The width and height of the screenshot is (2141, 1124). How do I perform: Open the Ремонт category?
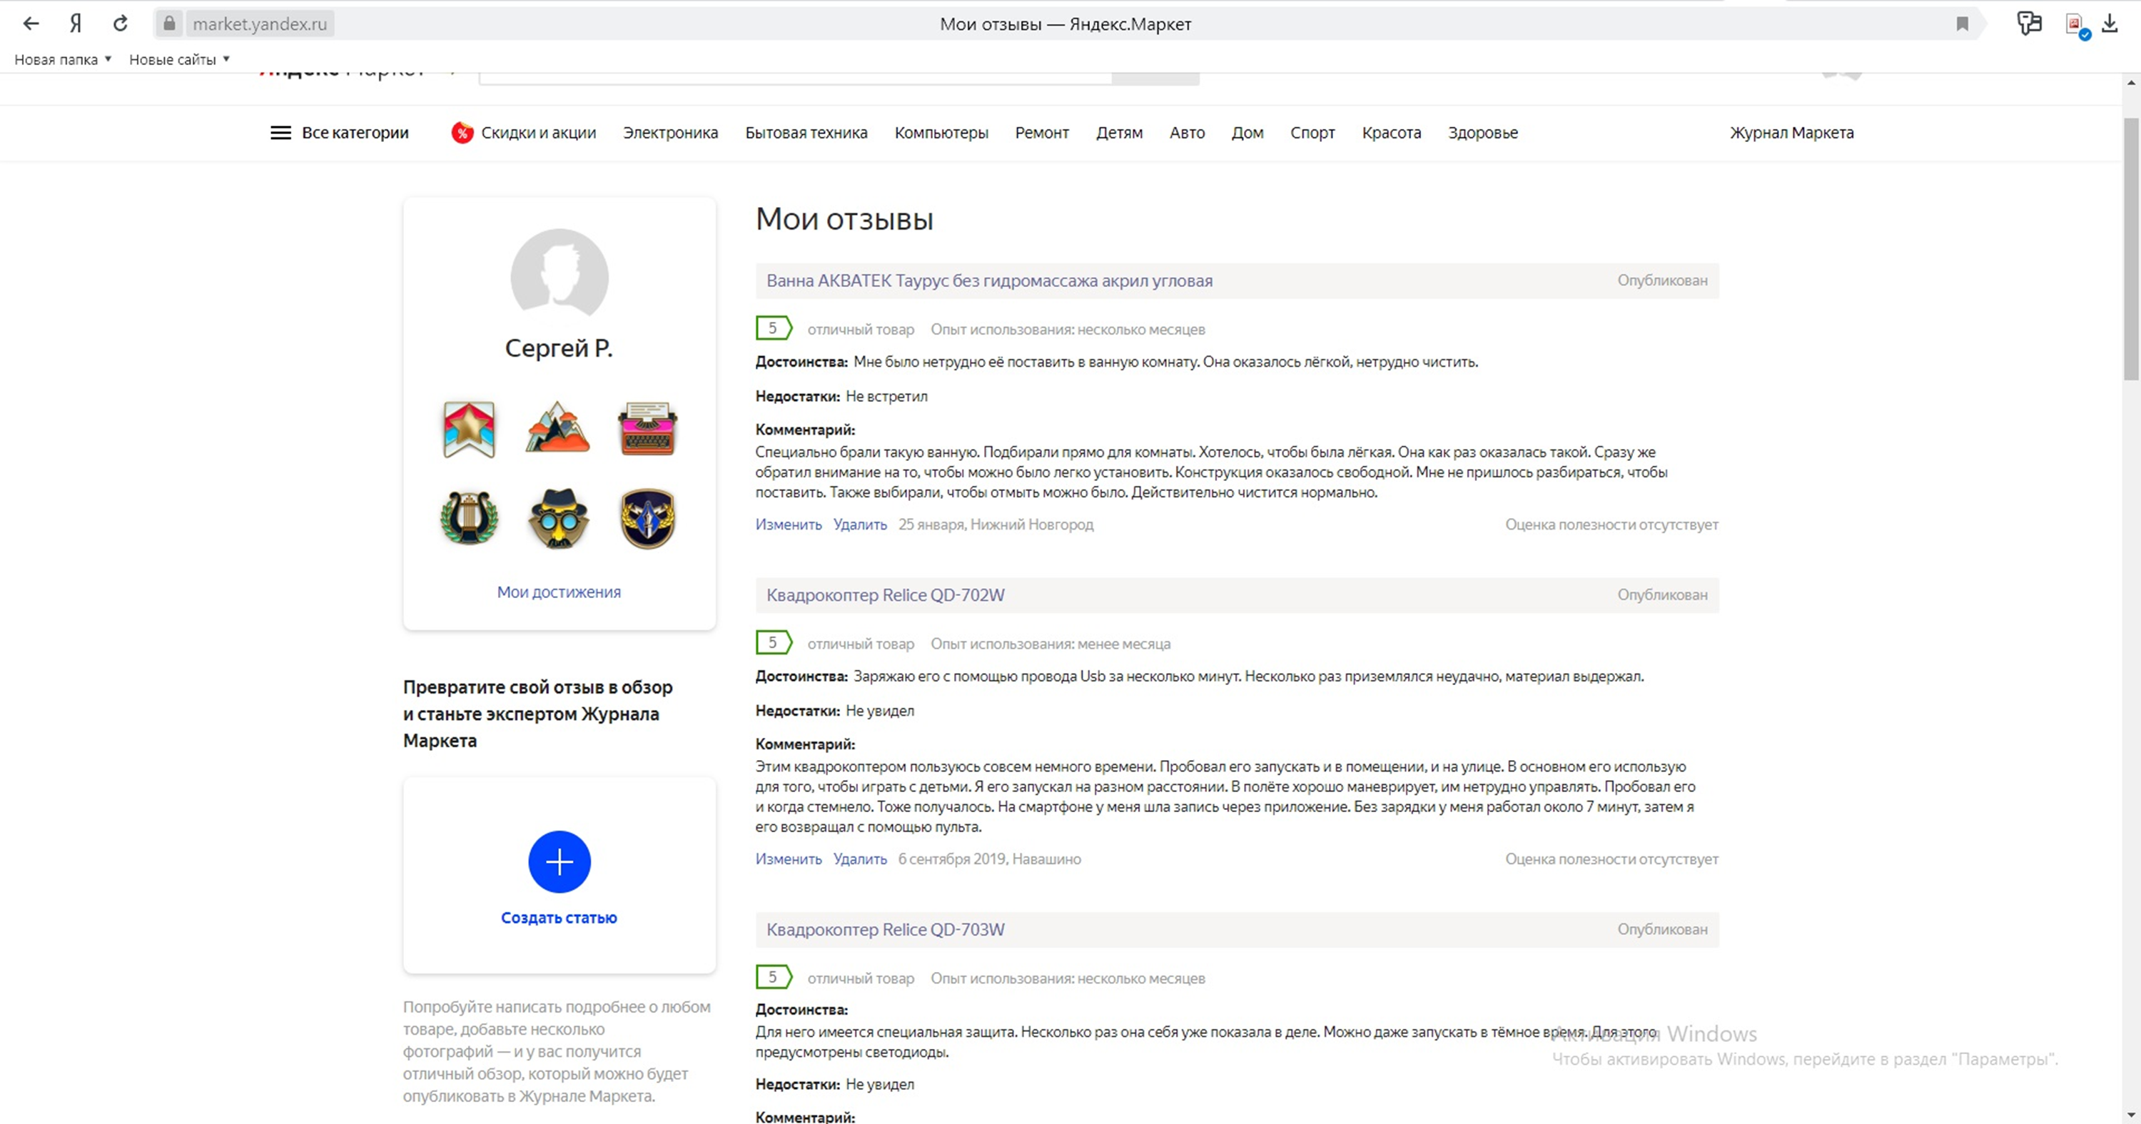coord(1042,133)
